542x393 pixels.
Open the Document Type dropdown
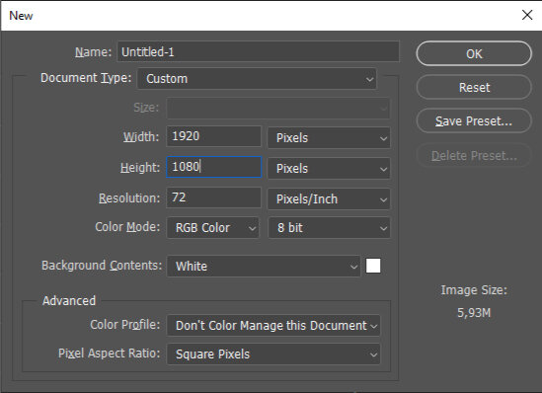click(x=257, y=78)
